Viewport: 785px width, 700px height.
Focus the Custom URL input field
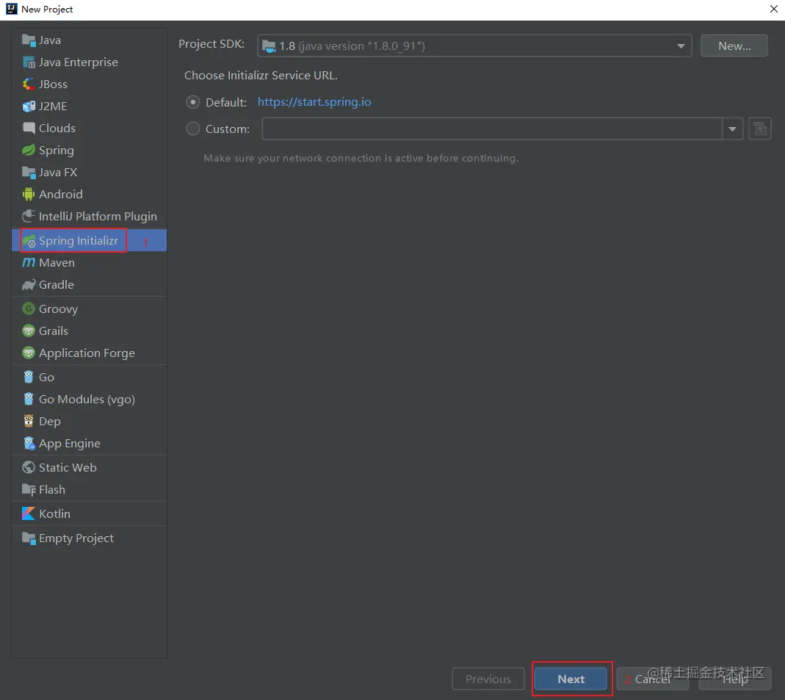pyautogui.click(x=491, y=129)
